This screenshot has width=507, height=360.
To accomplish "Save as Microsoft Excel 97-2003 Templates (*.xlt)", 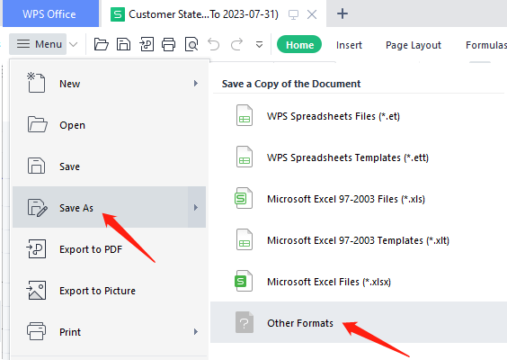I will pos(359,240).
